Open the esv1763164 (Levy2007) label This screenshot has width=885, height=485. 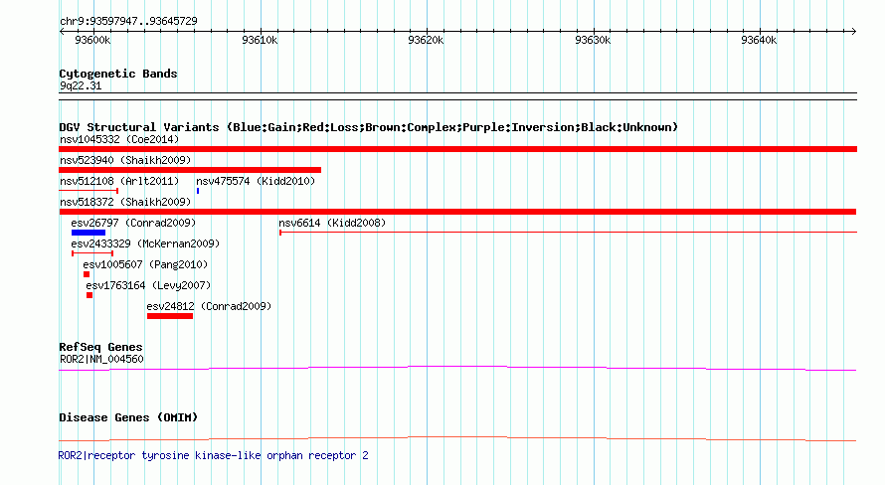[148, 285]
